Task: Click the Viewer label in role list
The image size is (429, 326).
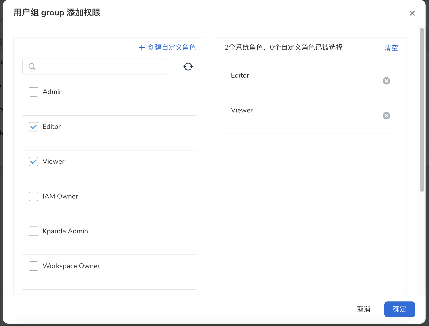Action: pos(53,162)
